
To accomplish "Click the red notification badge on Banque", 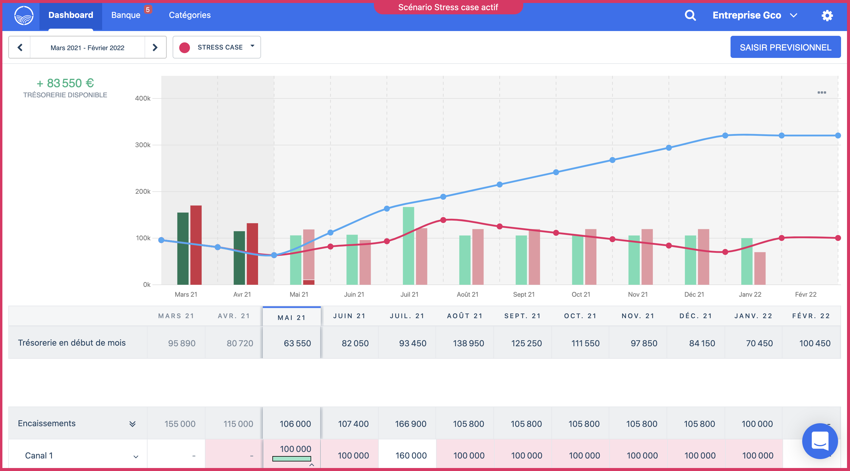I will (x=148, y=10).
